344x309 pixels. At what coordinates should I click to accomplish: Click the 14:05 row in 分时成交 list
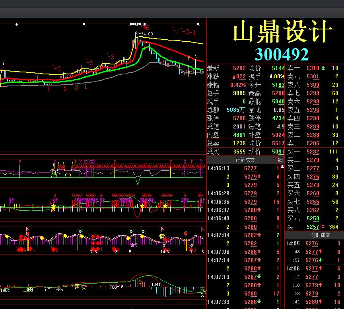tap(313, 243)
